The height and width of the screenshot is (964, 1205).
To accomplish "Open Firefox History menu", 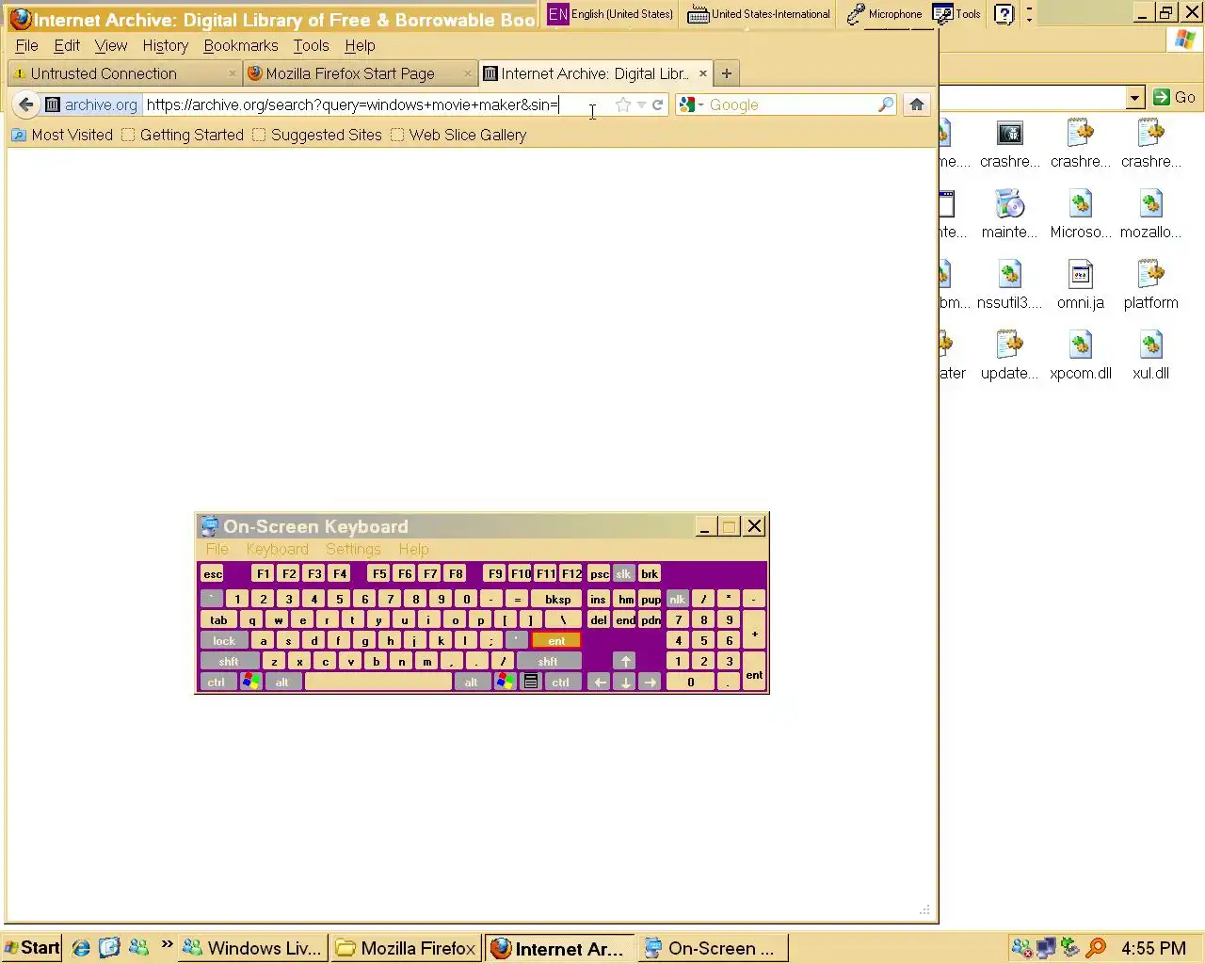I will [165, 45].
